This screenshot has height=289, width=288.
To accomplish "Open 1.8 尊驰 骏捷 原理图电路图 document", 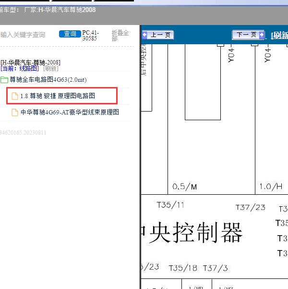I will [x=58, y=96].
